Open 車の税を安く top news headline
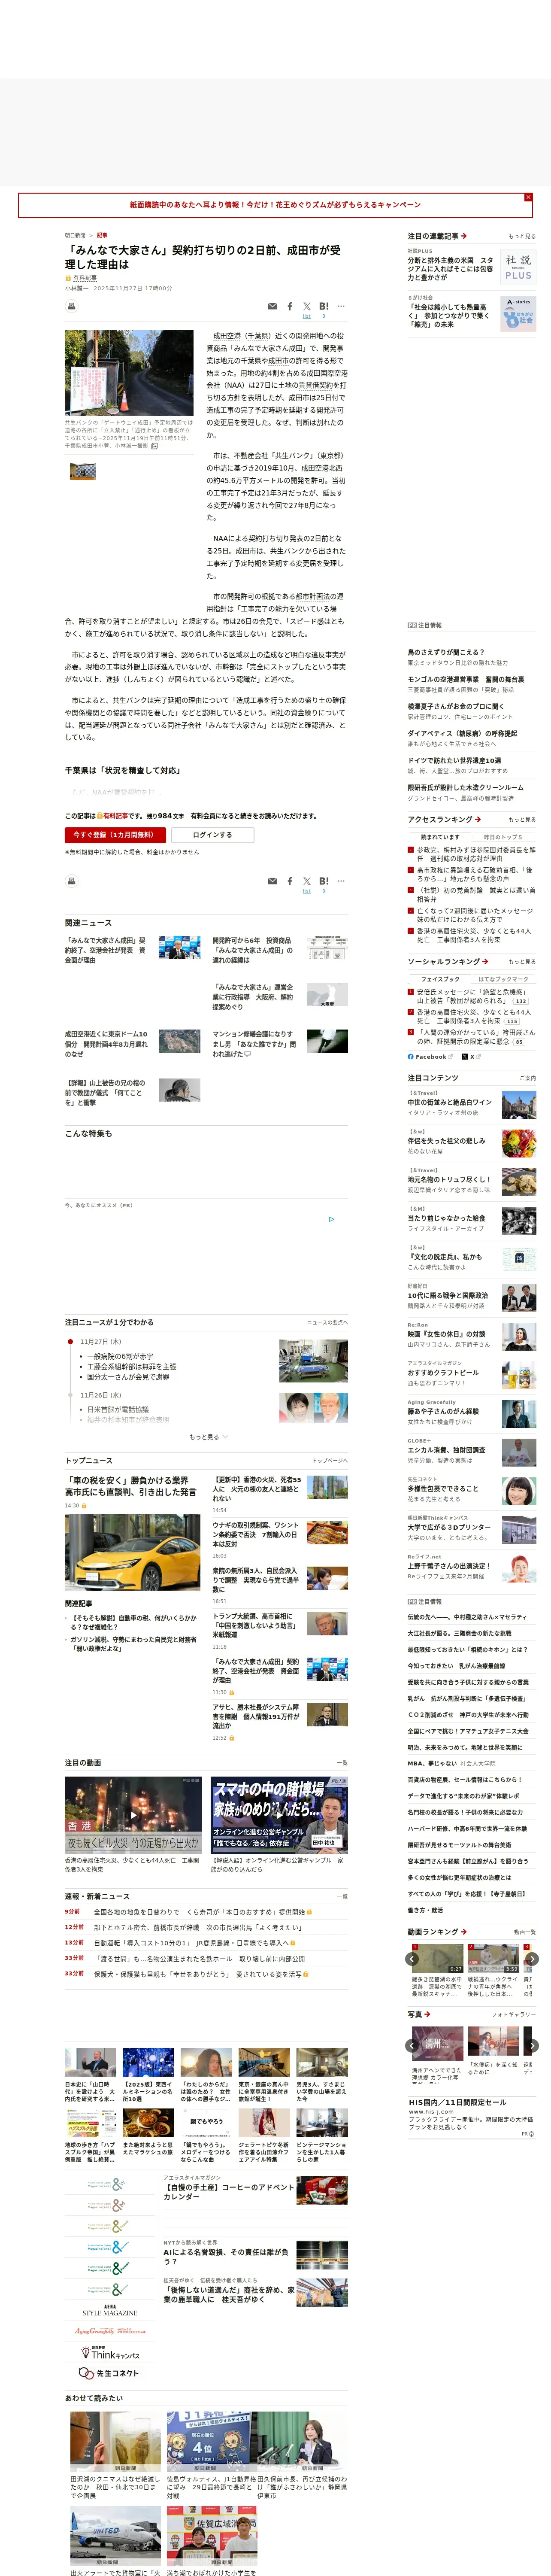551x2576 pixels. (x=131, y=1486)
